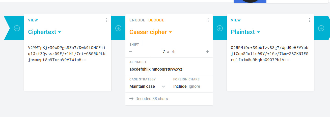
Task: Add a brick after the Plaintext panel
Action: pos(321,28)
